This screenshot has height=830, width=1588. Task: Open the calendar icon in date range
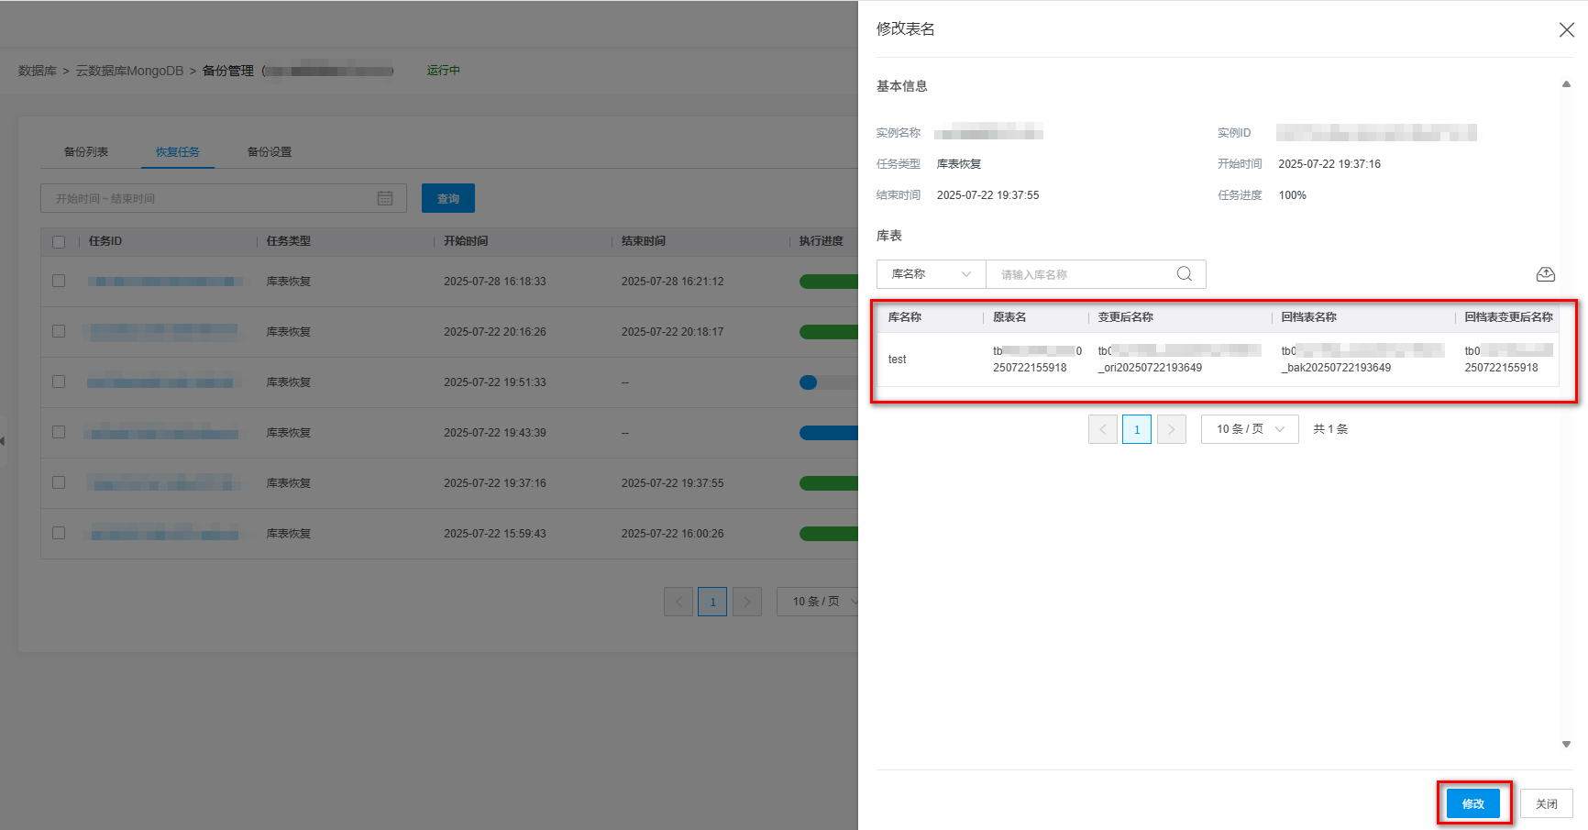(x=385, y=198)
